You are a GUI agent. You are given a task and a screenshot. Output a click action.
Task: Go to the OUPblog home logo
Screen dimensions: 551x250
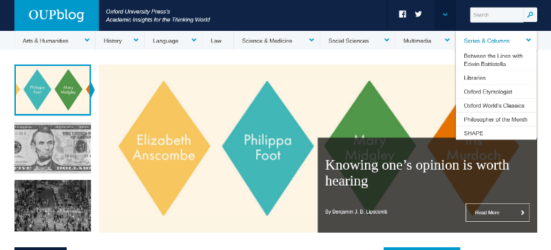(x=56, y=15)
